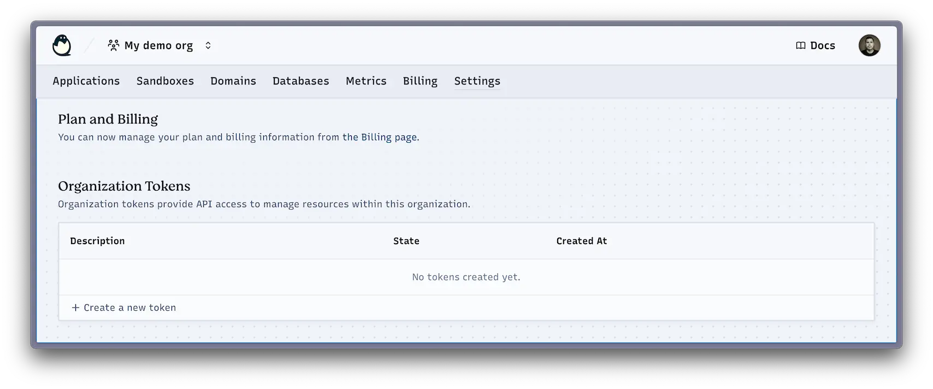Select the My demo org name
Image resolution: width=933 pixels, height=389 pixels.
(x=158, y=45)
